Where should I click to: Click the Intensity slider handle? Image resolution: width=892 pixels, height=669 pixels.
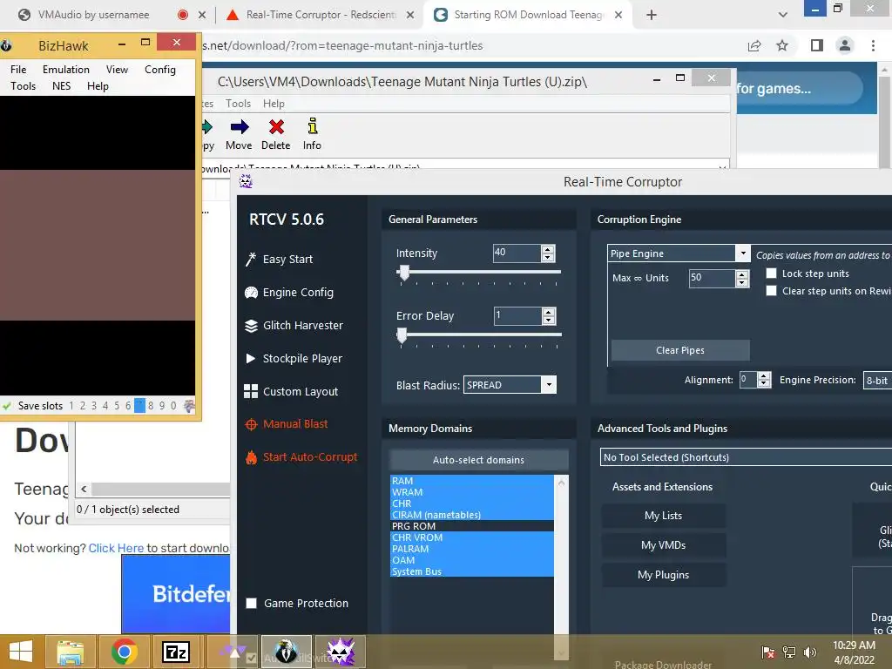click(x=404, y=273)
